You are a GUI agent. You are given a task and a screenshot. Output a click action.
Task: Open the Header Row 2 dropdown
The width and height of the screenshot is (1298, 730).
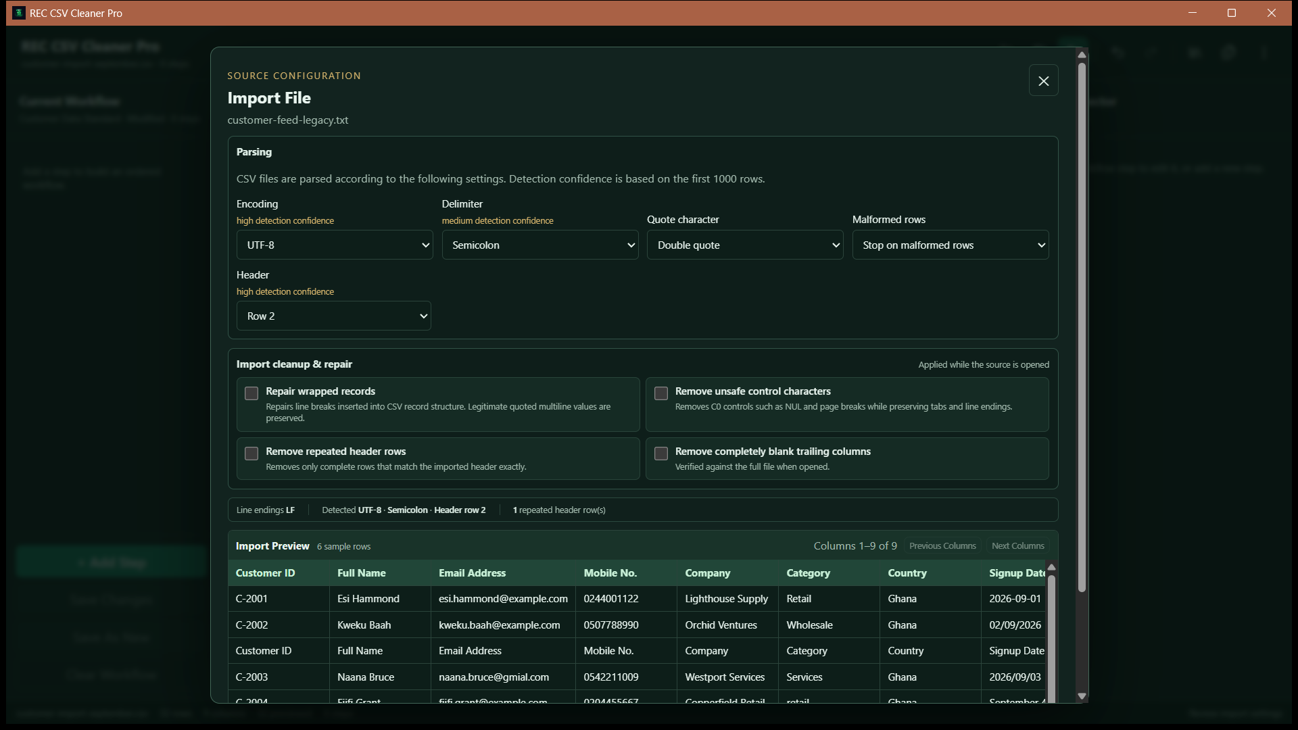[x=334, y=316]
